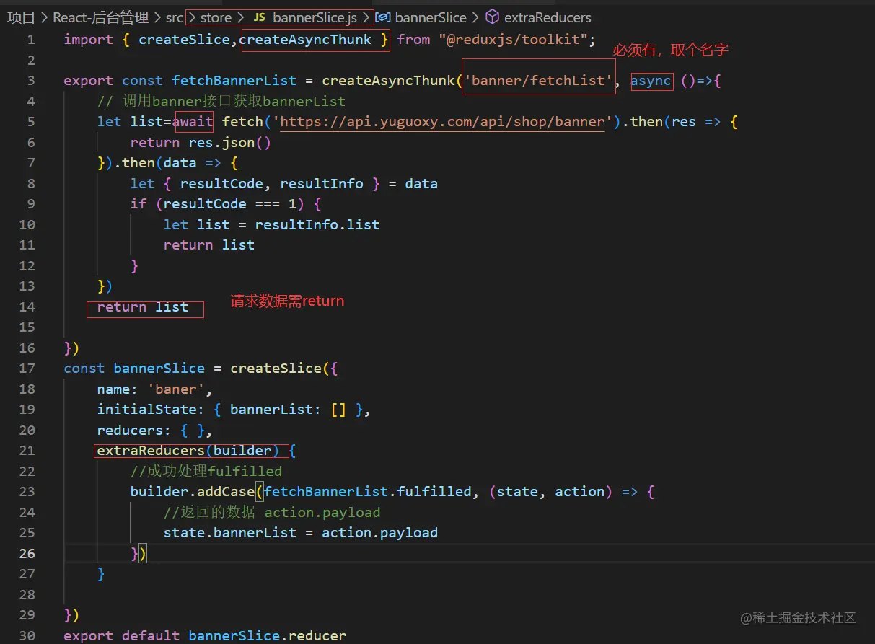875x644 pixels.
Task: Click the 'banner/fetchList' string
Action: pos(538,80)
